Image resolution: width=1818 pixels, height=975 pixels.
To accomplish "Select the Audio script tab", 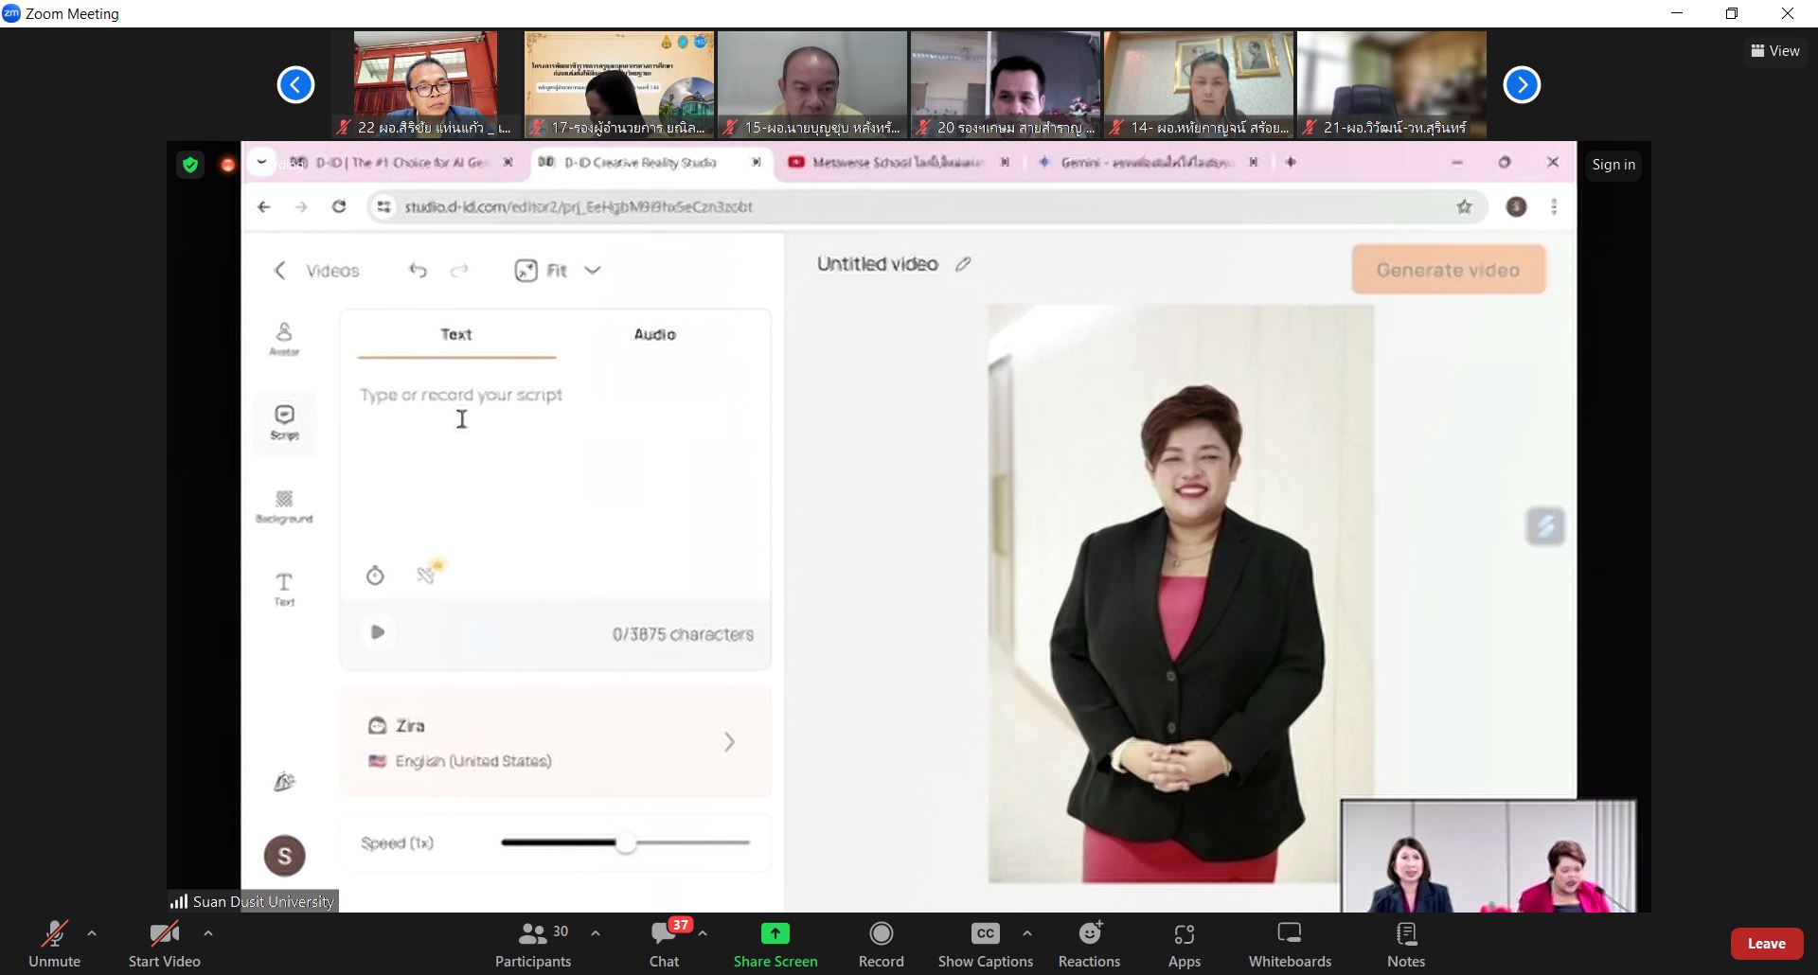I will click(x=654, y=335).
